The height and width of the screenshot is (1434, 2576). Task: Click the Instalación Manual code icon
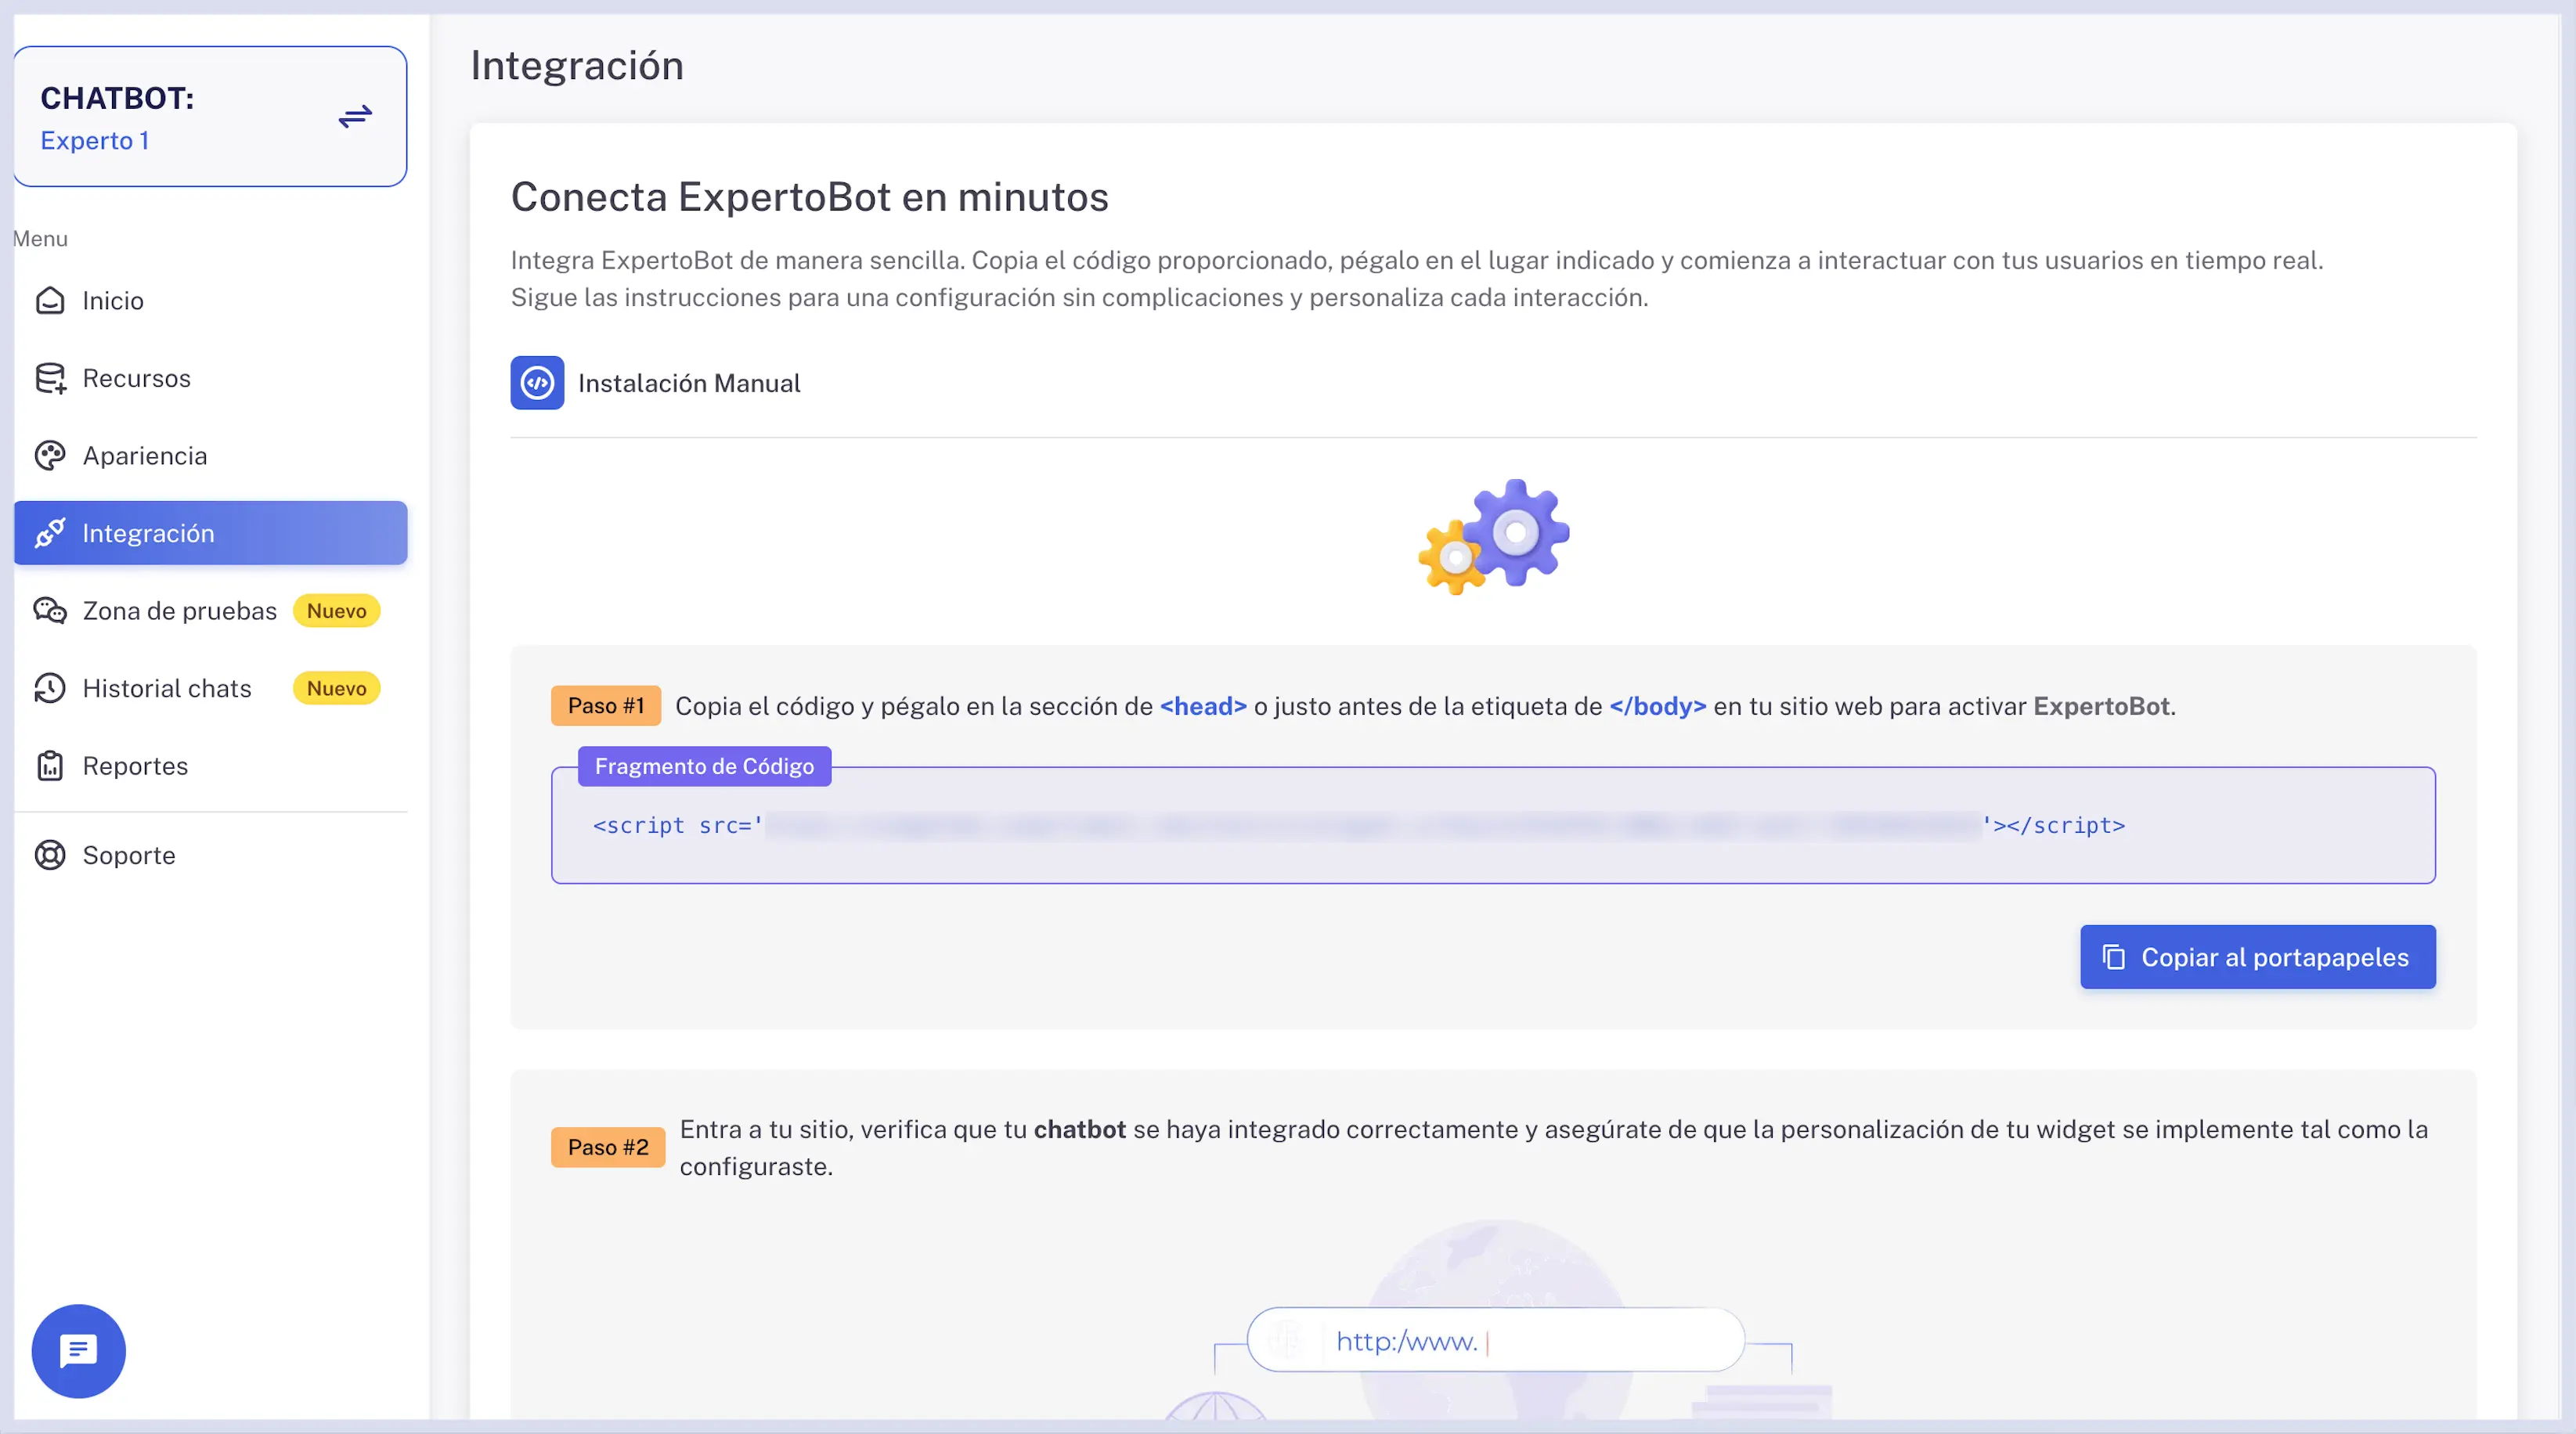(537, 383)
